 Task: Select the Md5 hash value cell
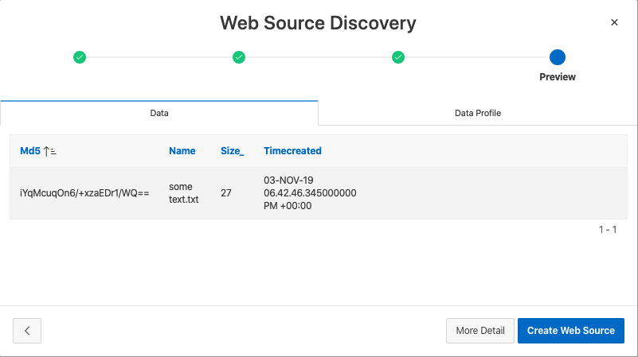pyautogui.click(x=84, y=193)
